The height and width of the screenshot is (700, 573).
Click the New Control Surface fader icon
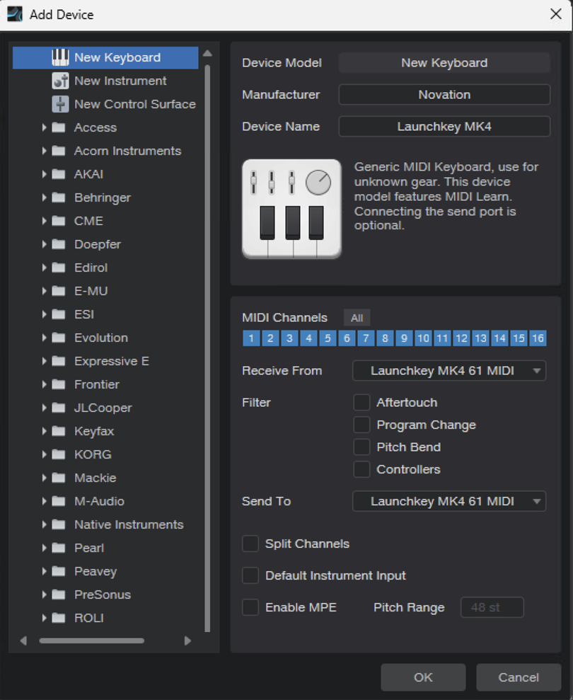click(60, 104)
